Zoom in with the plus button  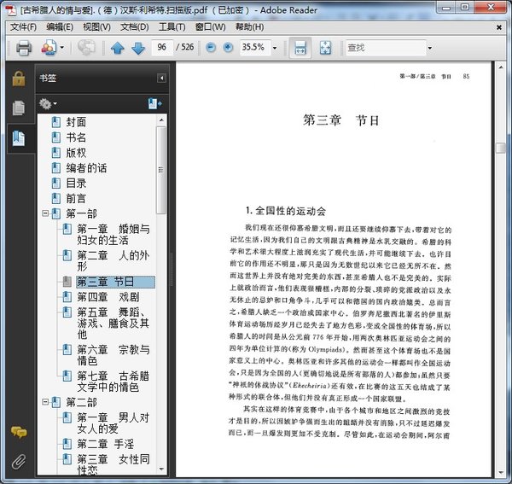pos(228,48)
